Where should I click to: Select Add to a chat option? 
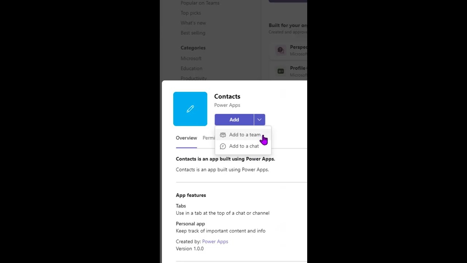(243, 146)
